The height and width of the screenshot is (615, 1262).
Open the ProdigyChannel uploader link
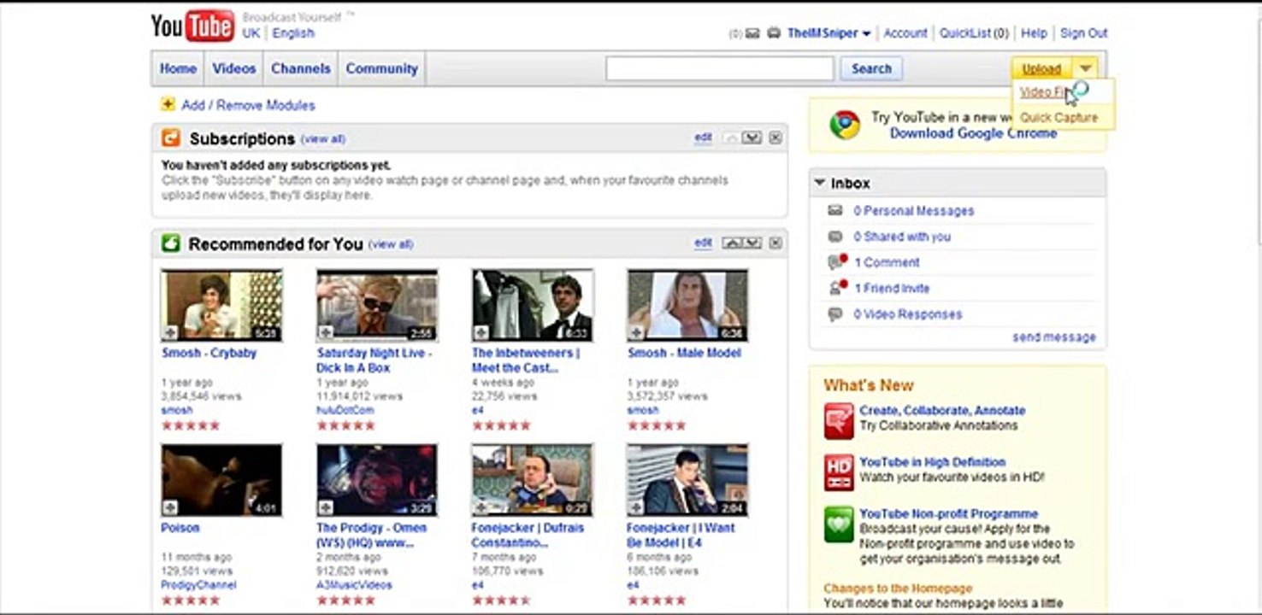(x=198, y=585)
